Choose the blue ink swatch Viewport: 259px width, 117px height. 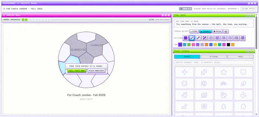click(211, 45)
